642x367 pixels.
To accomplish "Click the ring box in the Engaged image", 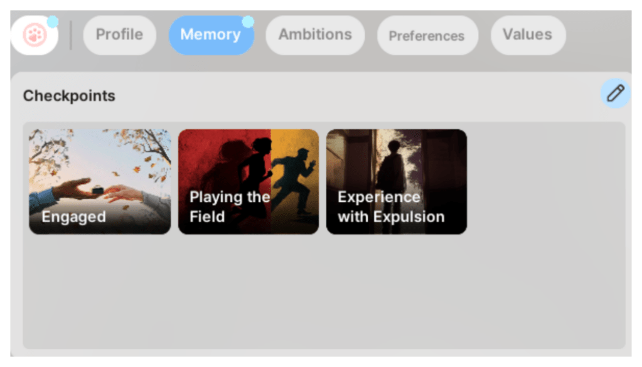I will tap(99, 188).
